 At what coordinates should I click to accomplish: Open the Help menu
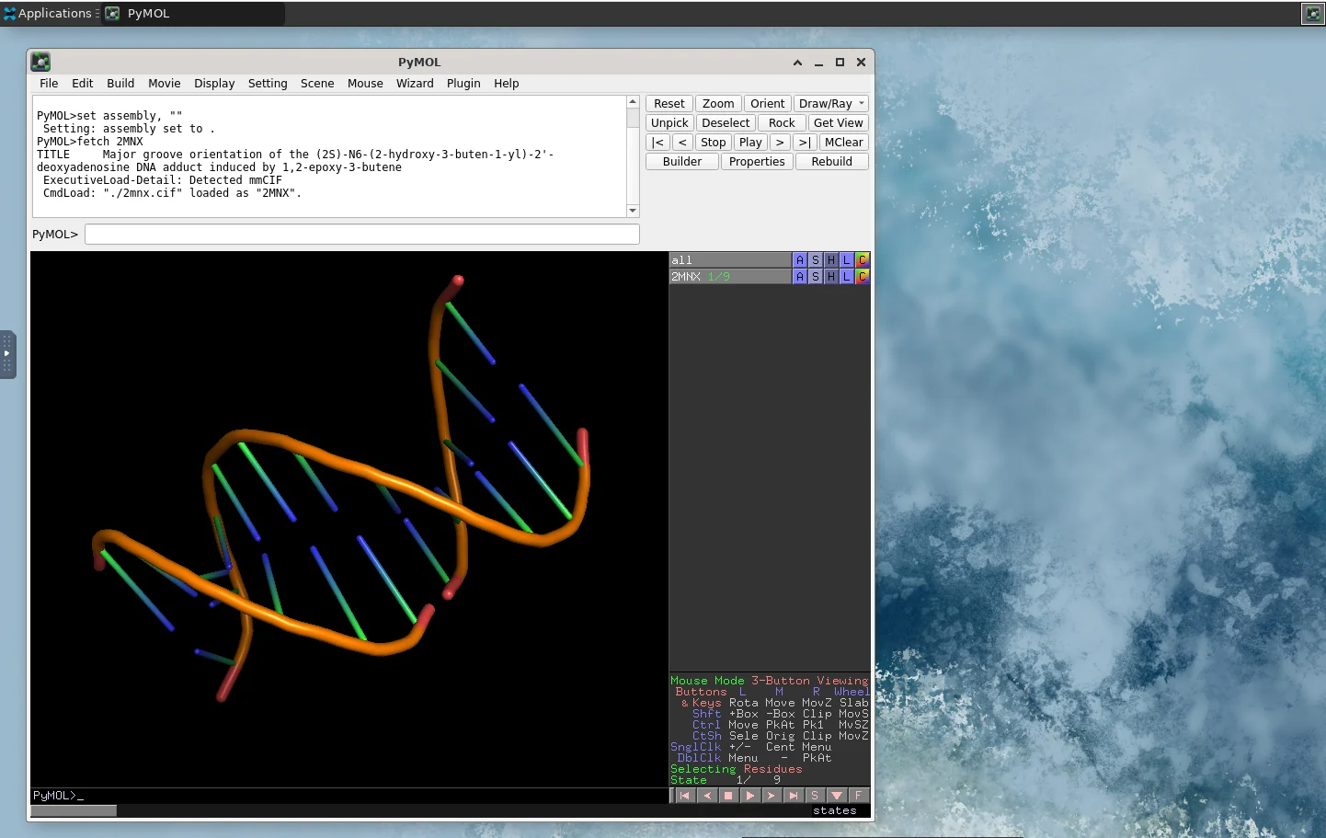tap(506, 83)
